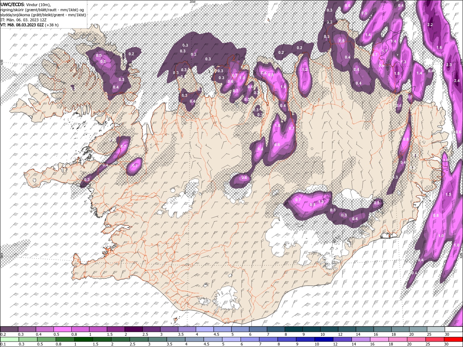Click upper legend lavender swatch between 4 and 4.5

[x=205, y=329]
